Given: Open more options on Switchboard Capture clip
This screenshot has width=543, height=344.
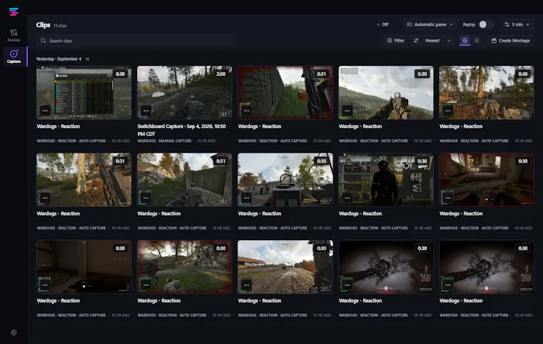Looking at the screenshot, I should tap(146, 111).
